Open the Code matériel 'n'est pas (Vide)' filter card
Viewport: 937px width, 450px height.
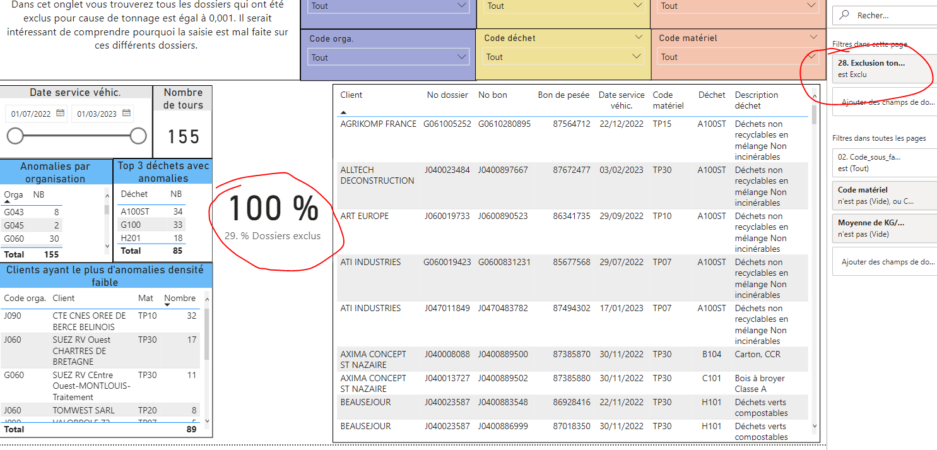tap(885, 195)
